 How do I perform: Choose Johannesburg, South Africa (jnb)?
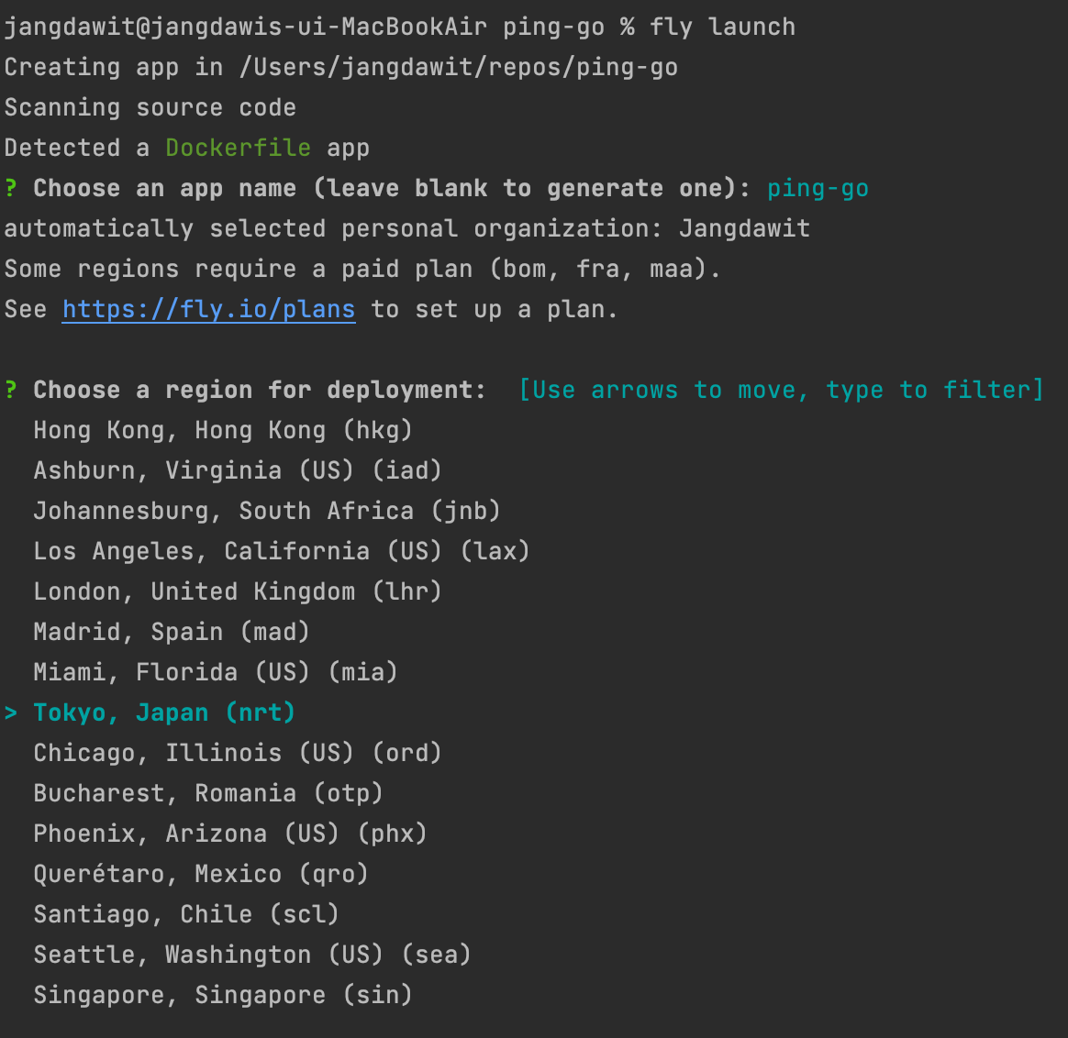[267, 511]
